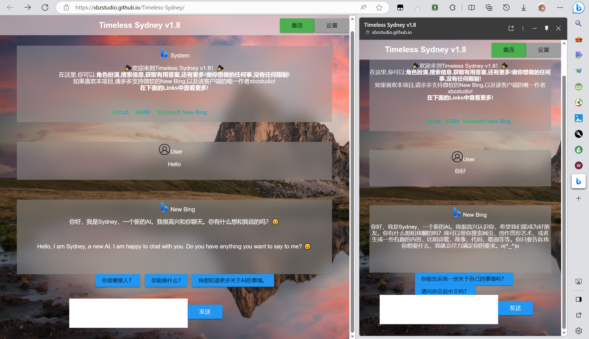This screenshot has width=589, height=339.
Task: Close the Timeless Sydney sidebar panel
Action: 558,28
